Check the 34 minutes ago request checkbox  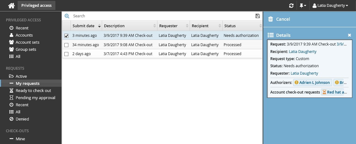[66, 45]
